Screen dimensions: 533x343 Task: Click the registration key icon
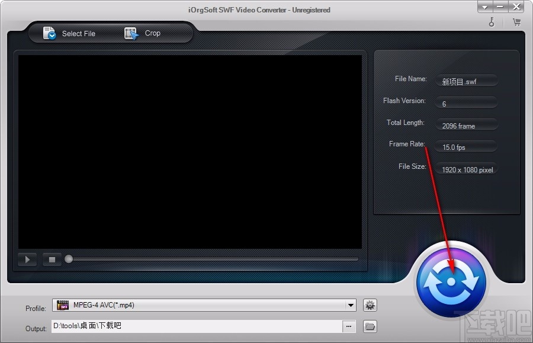pos(492,21)
